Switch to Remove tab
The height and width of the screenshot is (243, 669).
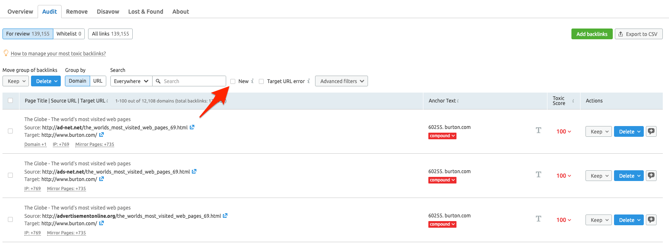[77, 12]
